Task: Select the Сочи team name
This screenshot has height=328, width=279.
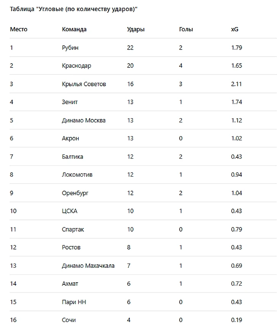Action: pos(69,320)
